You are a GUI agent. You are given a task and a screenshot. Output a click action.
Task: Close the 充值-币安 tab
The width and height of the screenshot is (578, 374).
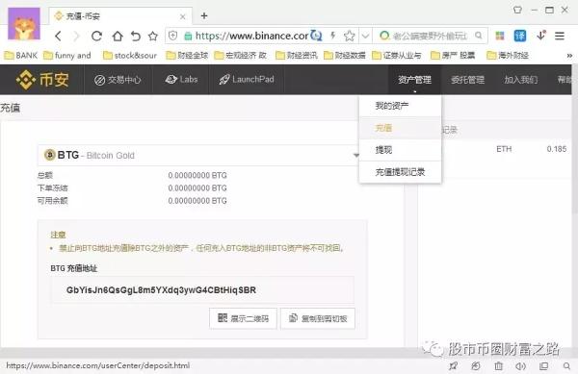tap(182, 16)
